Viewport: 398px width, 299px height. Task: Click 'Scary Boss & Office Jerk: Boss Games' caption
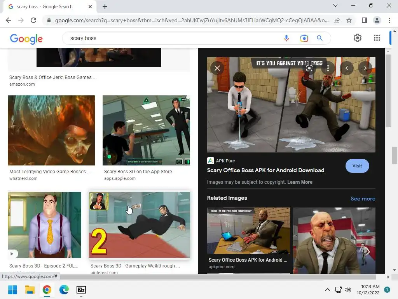(53, 77)
